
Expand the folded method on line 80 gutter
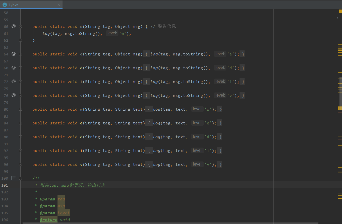pyautogui.click(x=21, y=109)
